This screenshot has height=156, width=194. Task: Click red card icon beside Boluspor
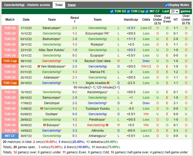44,125
